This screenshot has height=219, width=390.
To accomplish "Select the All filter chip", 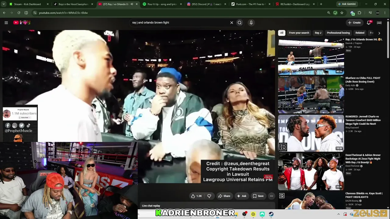I will click(x=282, y=33).
